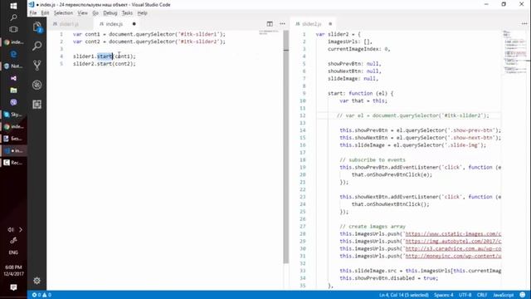The width and height of the screenshot is (531, 299).
Task: Open the View menu
Action: tap(82, 13)
